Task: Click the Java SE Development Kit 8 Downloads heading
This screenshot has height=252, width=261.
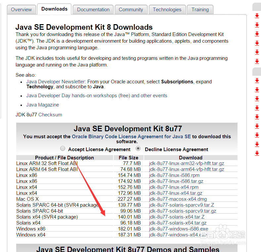Action: pos(84,27)
